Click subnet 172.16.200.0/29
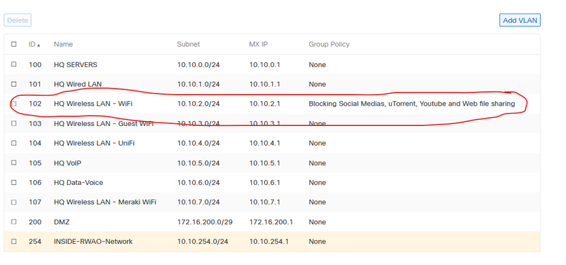This screenshot has width=566, height=265. pos(205,222)
